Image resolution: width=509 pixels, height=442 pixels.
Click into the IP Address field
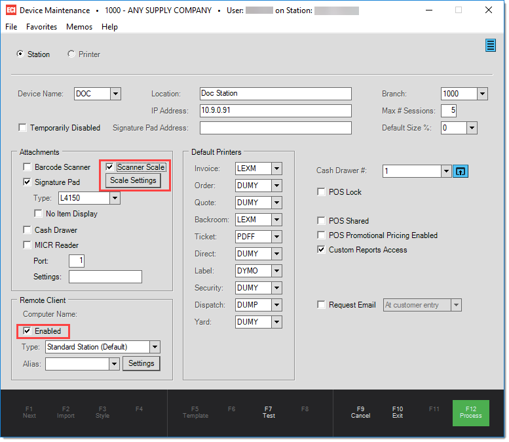(277, 111)
